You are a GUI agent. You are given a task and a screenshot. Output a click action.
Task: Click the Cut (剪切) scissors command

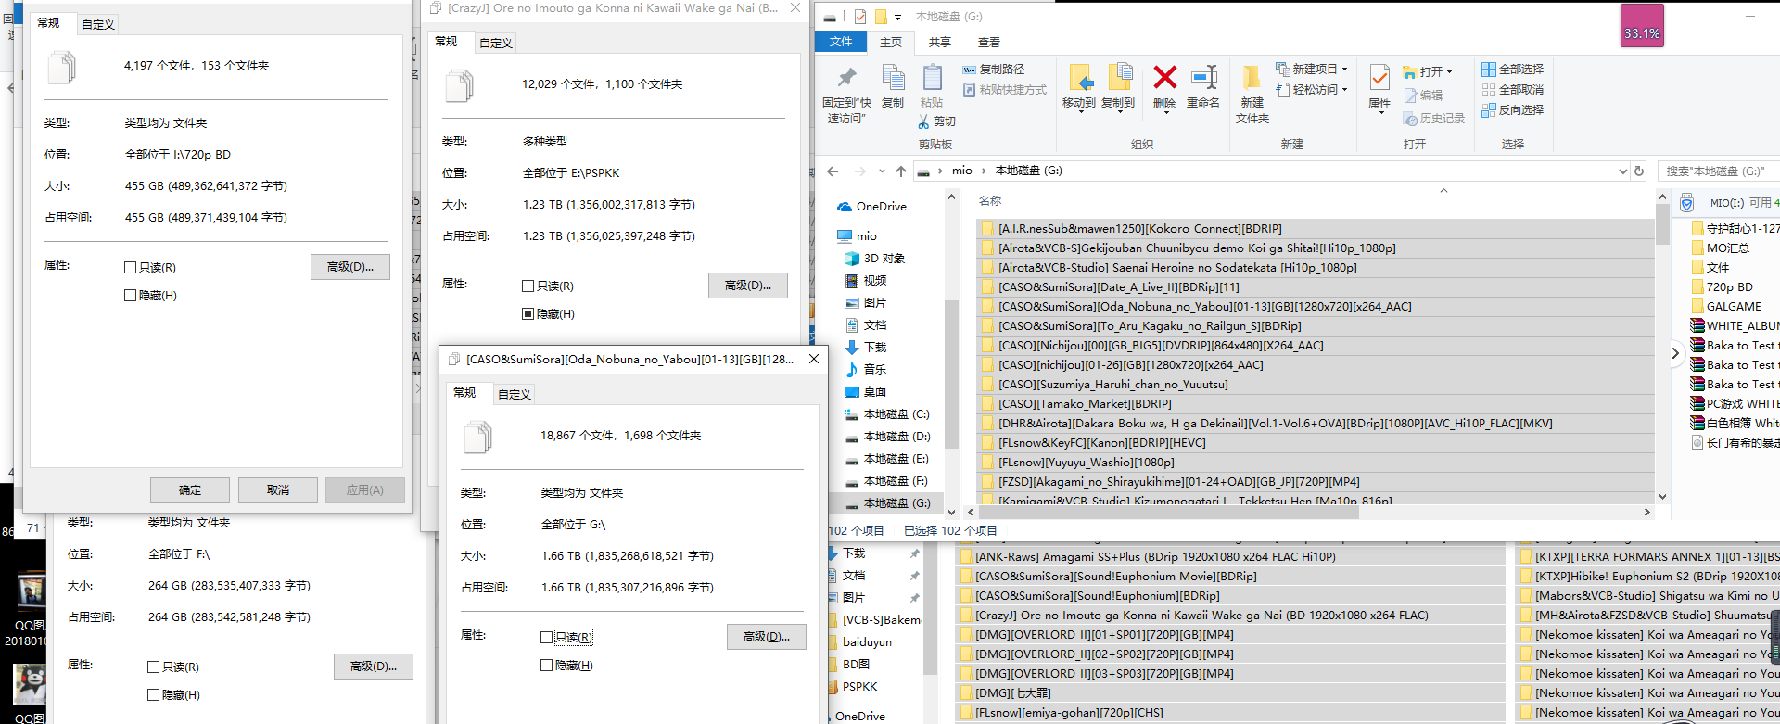(x=936, y=121)
